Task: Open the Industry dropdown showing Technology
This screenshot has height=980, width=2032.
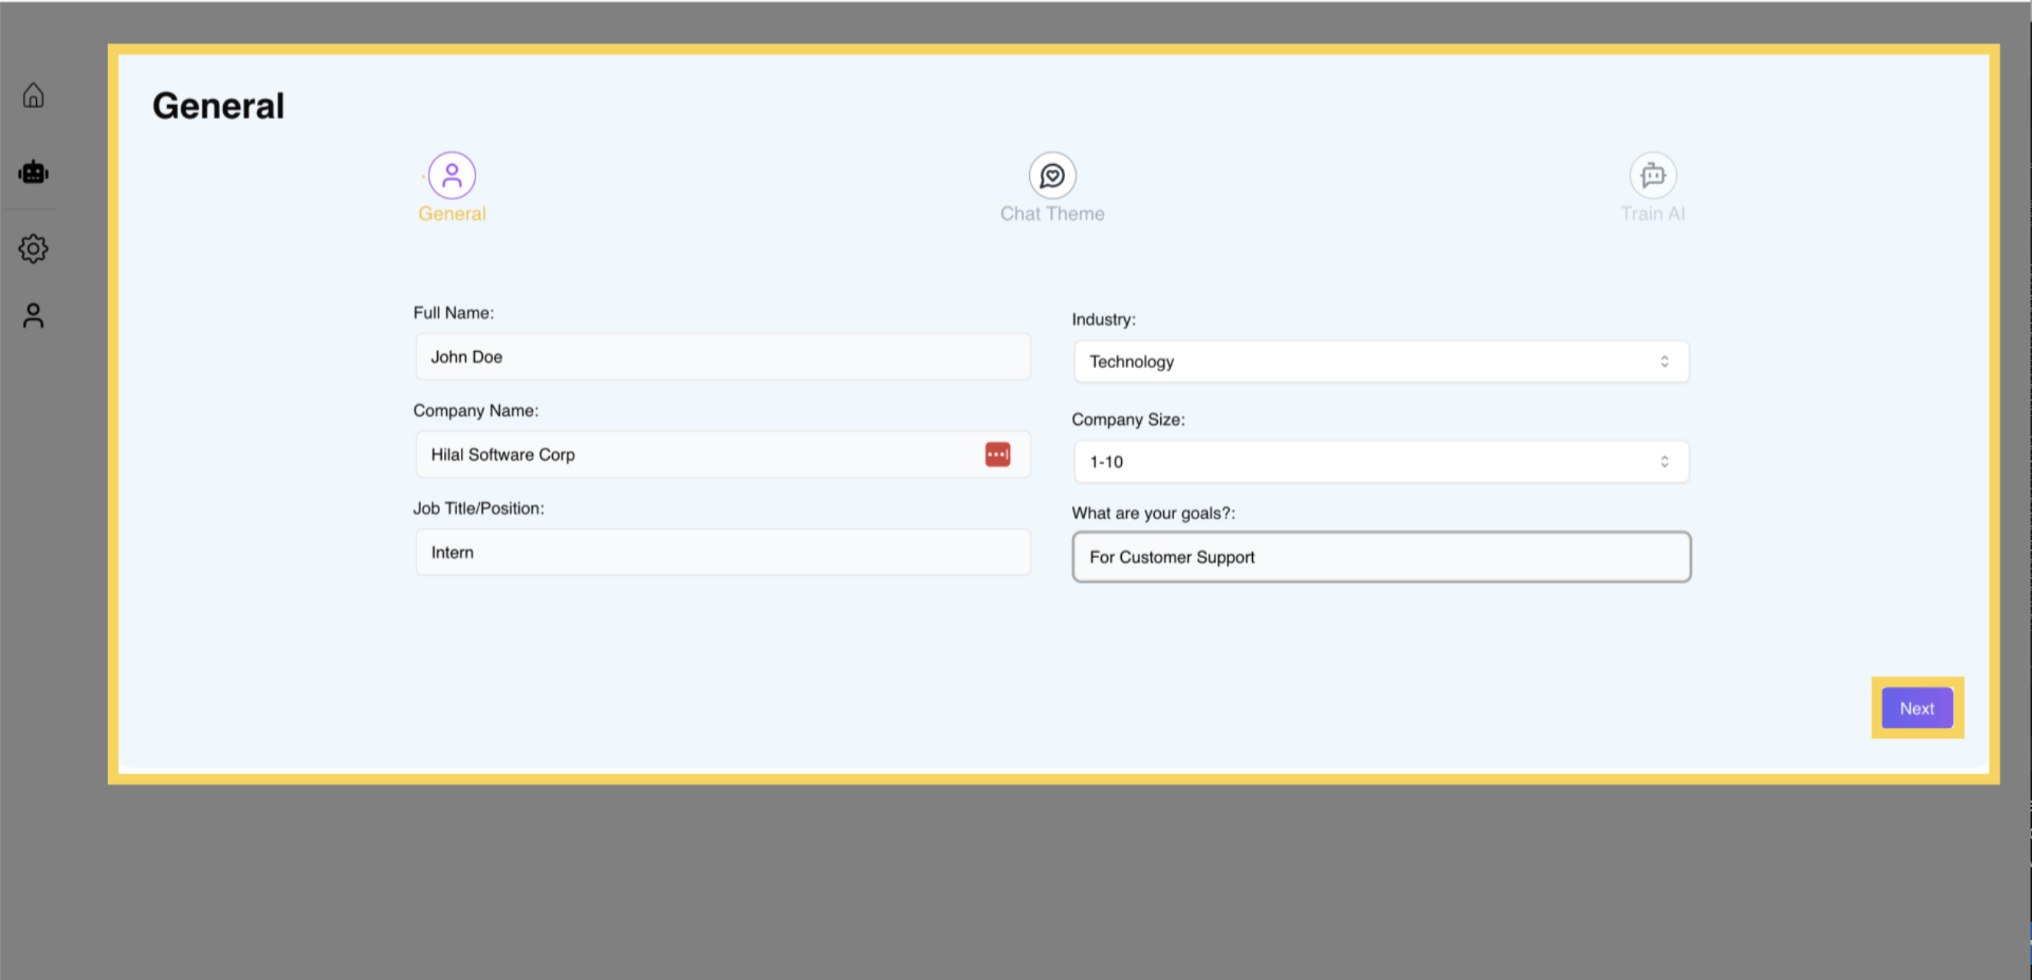Action: point(1379,361)
